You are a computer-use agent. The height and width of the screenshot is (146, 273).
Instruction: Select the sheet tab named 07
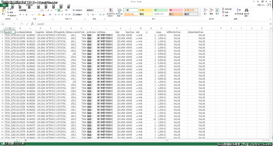pyautogui.click(x=17, y=140)
